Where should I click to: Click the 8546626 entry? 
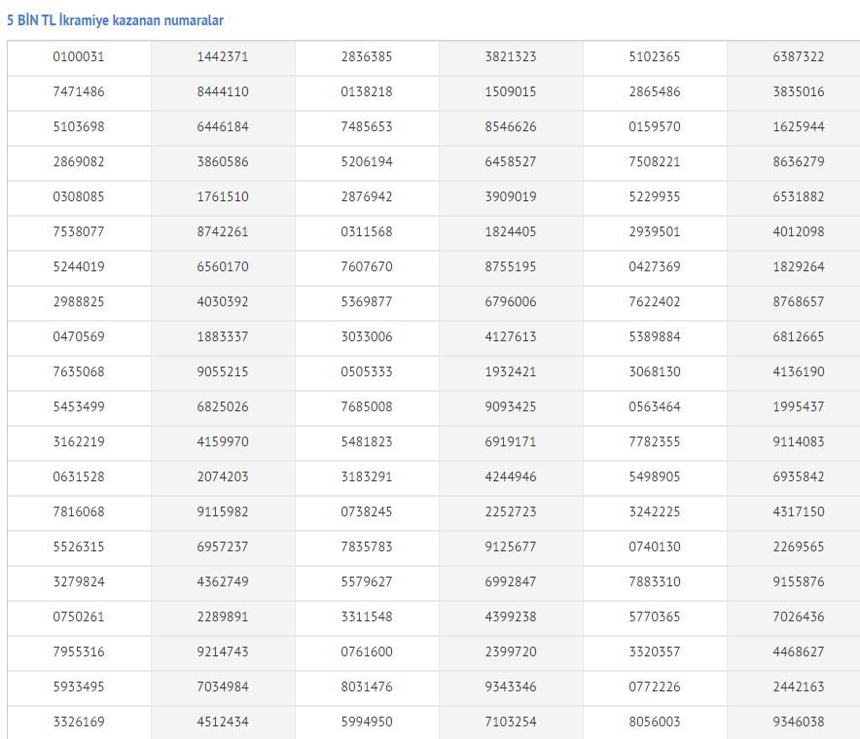pyautogui.click(x=511, y=126)
